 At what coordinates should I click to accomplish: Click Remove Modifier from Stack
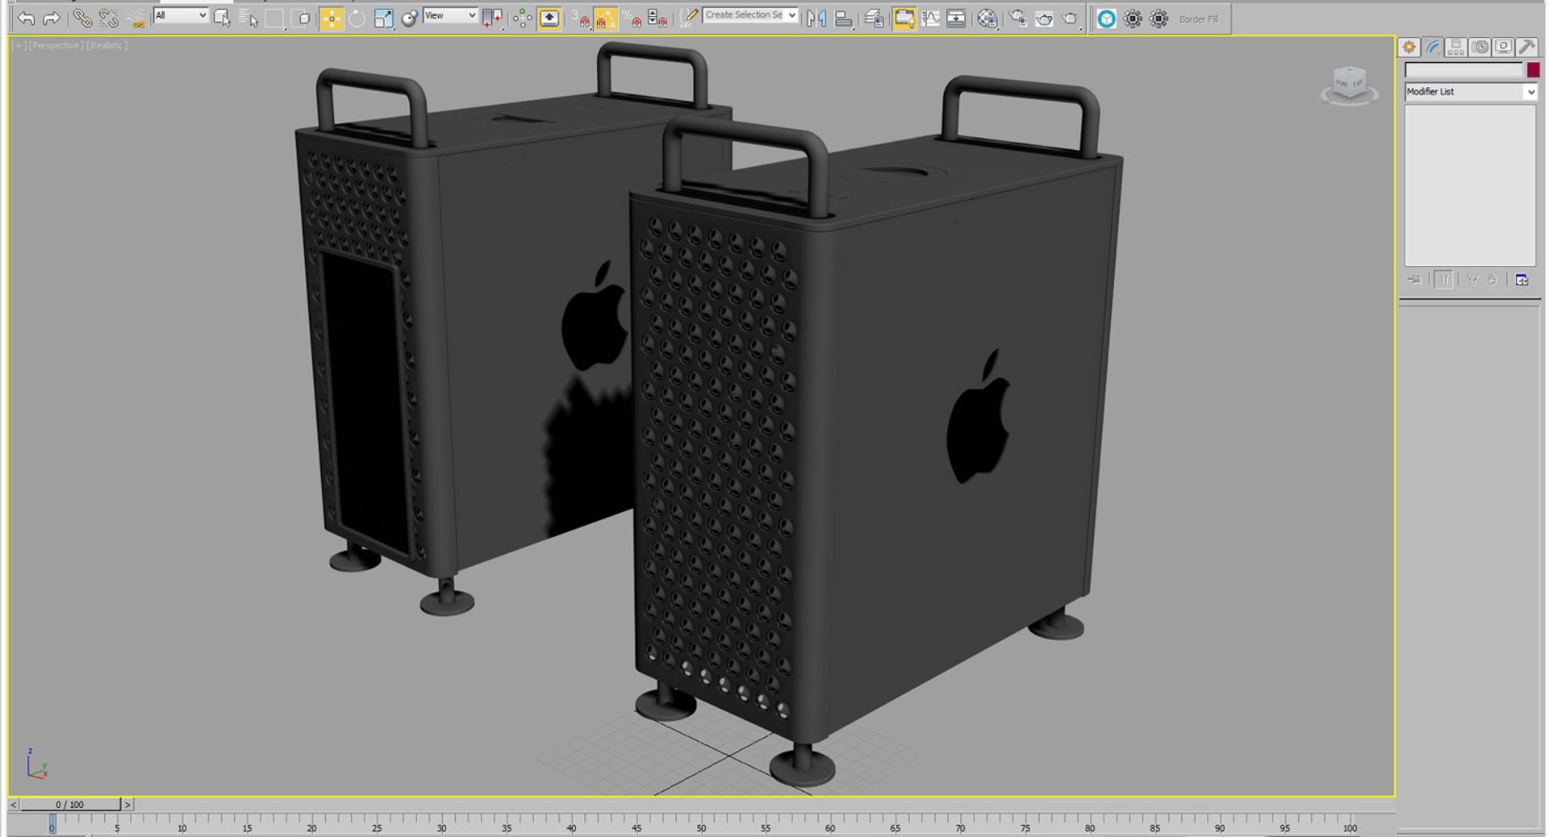click(1492, 280)
